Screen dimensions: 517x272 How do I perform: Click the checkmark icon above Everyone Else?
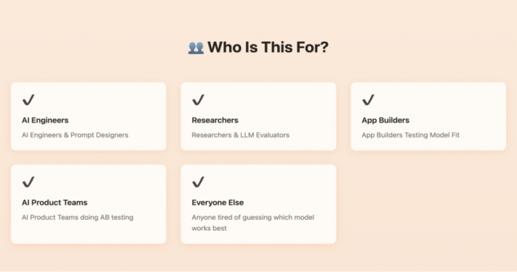pyautogui.click(x=198, y=182)
